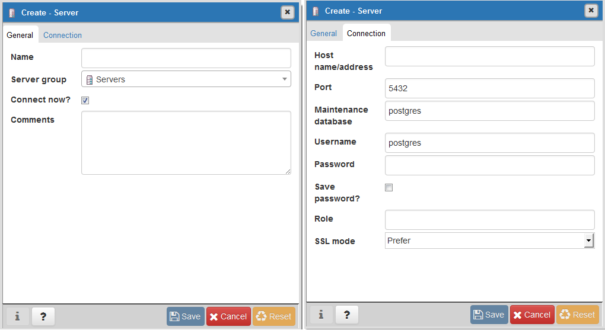The width and height of the screenshot is (605, 330).
Task: Open the SSL mode Prefer dropdown
Action: tap(489, 241)
